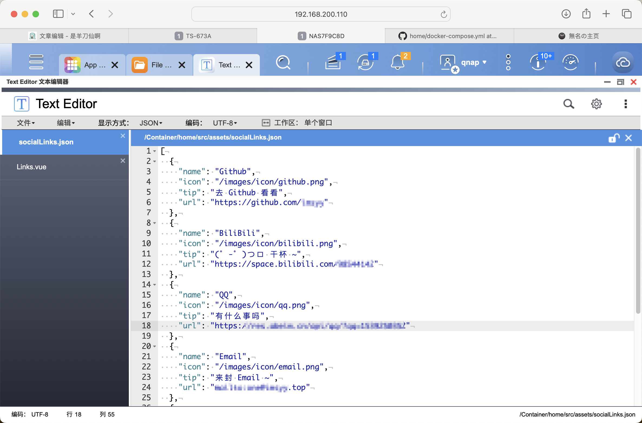Go forward in Safari
Viewport: 642px width, 423px height.
point(110,14)
